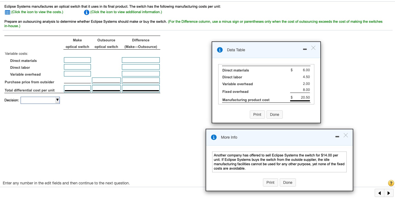Click the Difference total differential cost field
Viewport: 395px width, 200px height.
[x=141, y=88]
